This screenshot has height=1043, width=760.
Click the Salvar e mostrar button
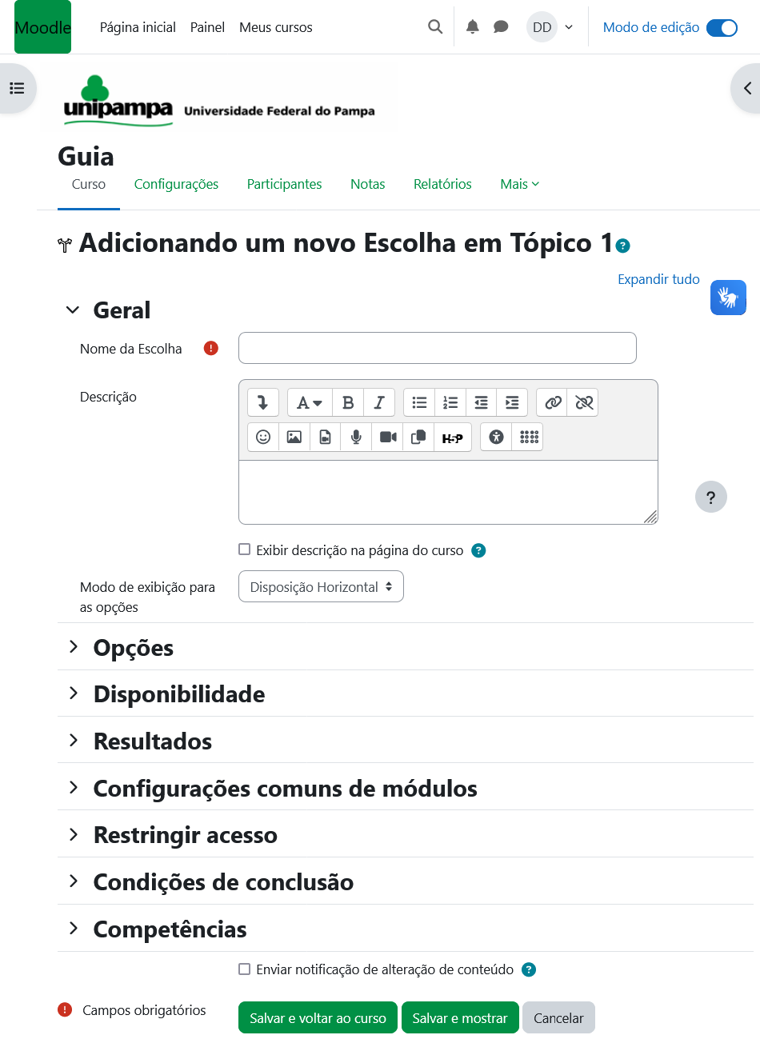(x=460, y=1018)
